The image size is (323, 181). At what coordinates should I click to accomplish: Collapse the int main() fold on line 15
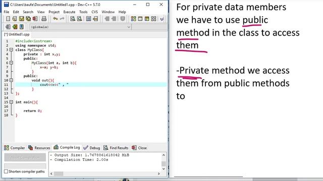click(x=11, y=102)
